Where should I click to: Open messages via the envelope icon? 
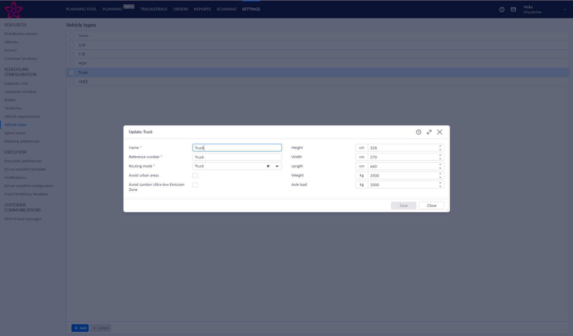tap(513, 10)
